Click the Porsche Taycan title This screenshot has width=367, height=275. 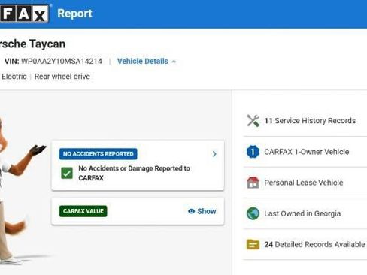pos(32,44)
